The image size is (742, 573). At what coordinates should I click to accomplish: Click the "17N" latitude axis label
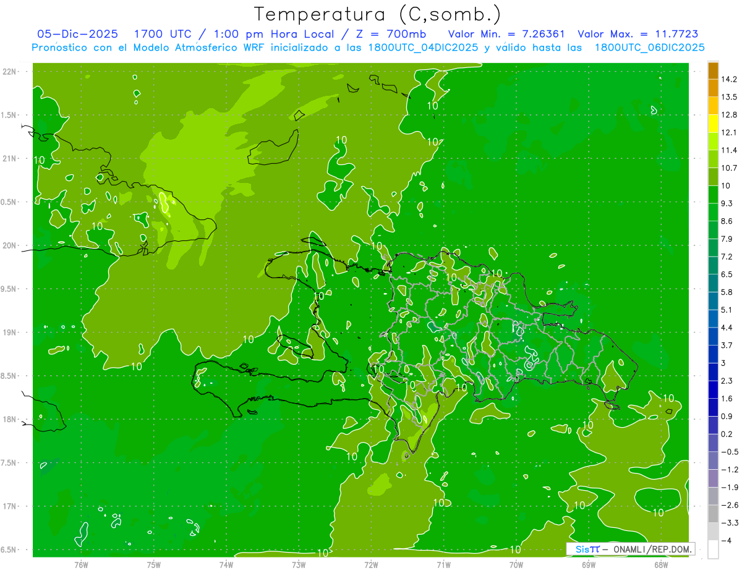pos(10,507)
